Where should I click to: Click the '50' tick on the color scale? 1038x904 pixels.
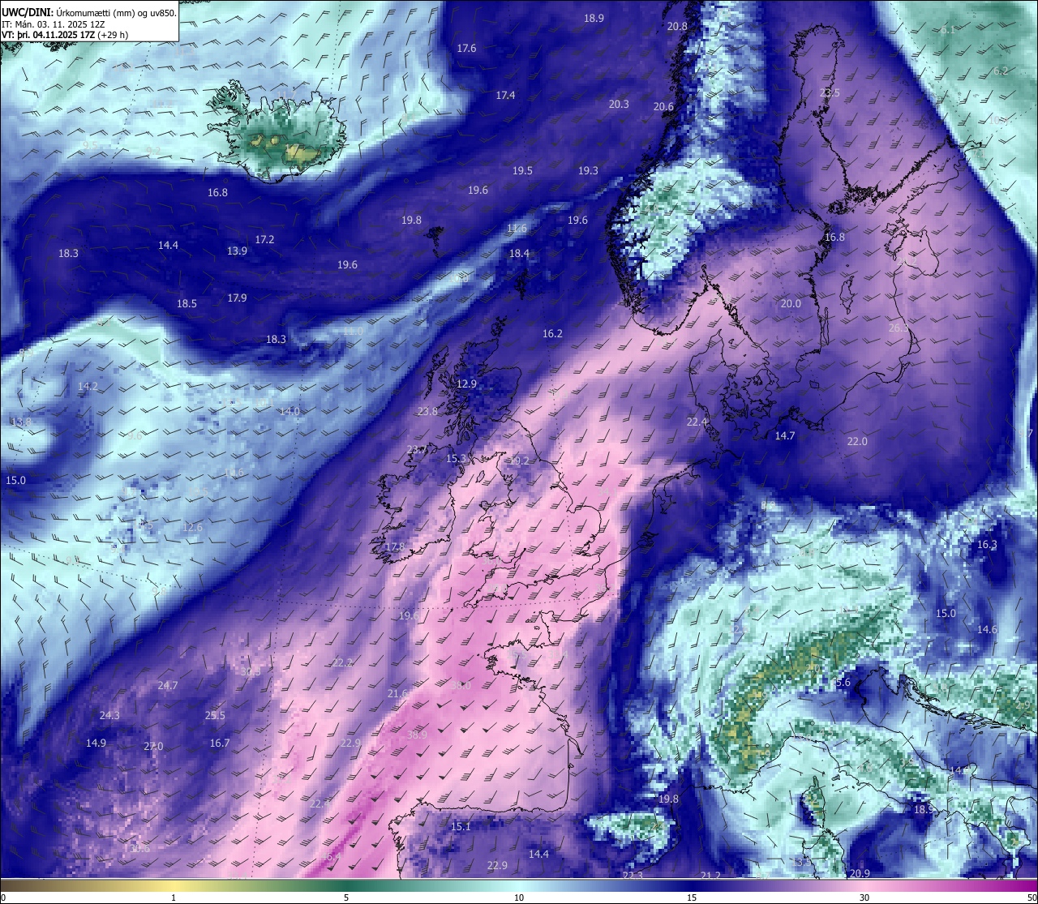pos(1032,898)
